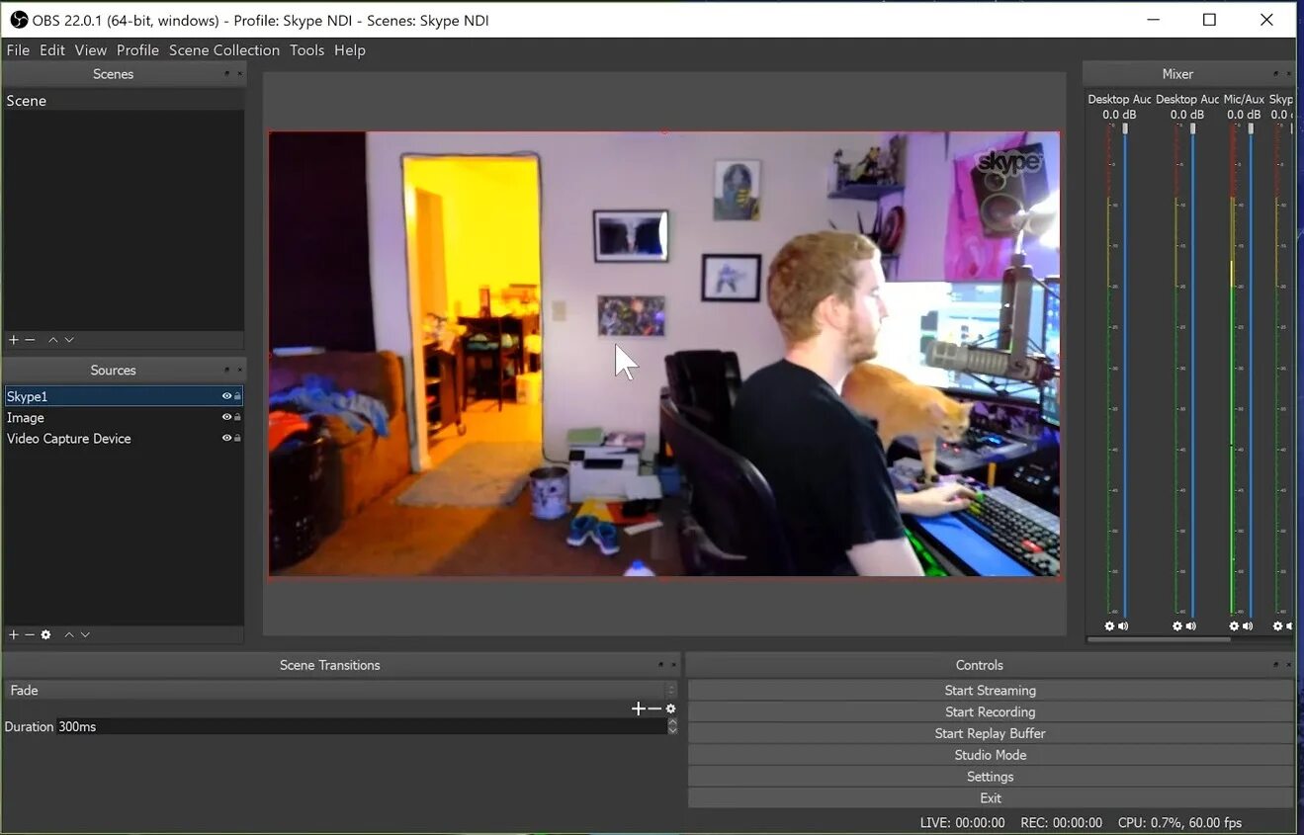Remove selected source using minus icon
Viewport: 1304px width, 835px height.
coord(28,634)
